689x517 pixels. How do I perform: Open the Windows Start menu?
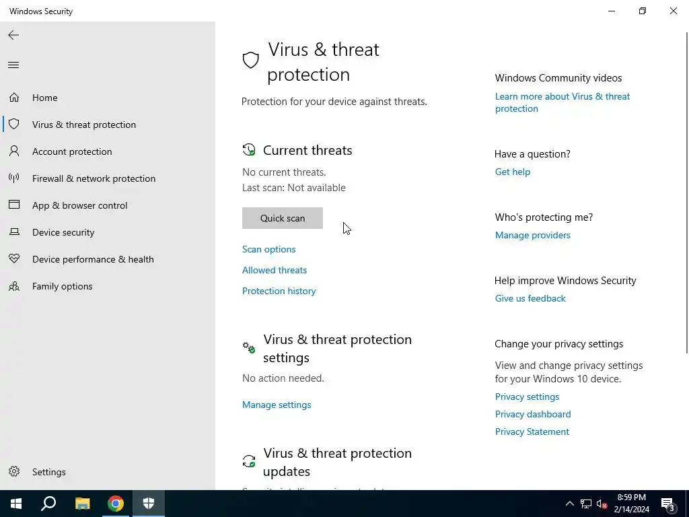(16, 504)
